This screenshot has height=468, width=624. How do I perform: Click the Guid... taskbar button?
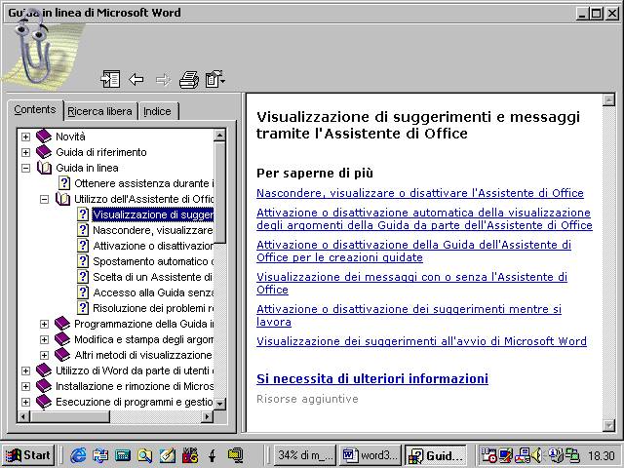pyautogui.click(x=436, y=455)
